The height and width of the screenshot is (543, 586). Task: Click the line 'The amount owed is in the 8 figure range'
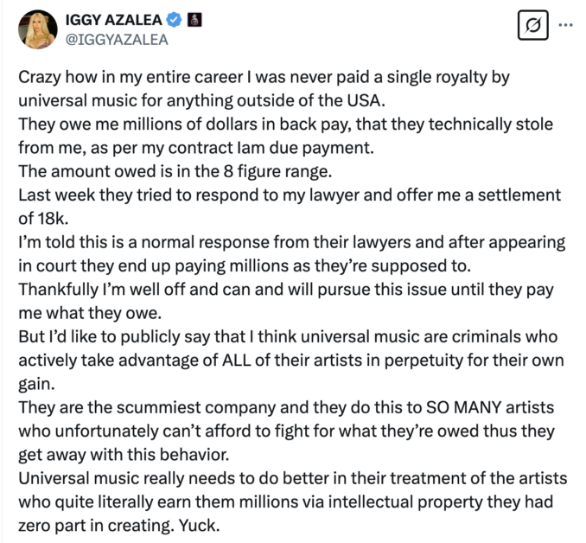click(x=175, y=172)
